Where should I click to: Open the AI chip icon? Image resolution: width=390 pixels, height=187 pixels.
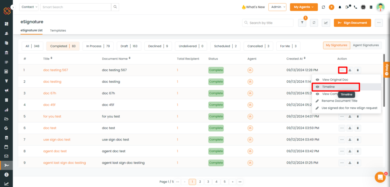[363, 7]
